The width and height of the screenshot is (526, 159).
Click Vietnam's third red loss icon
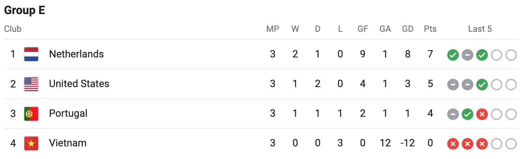click(482, 144)
